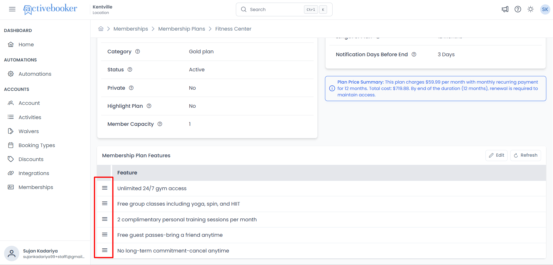Click the Plan Price Summary info icon

click(332, 89)
